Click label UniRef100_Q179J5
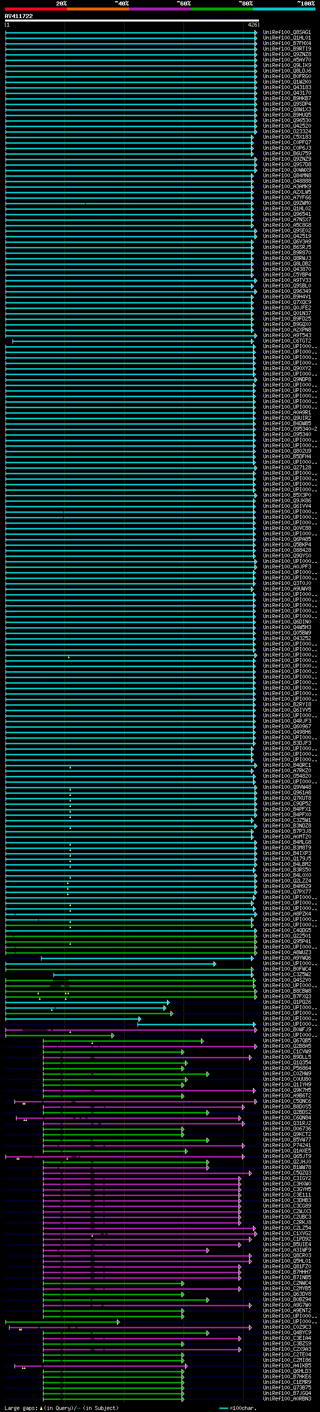320x1412 pixels. click(286, 859)
